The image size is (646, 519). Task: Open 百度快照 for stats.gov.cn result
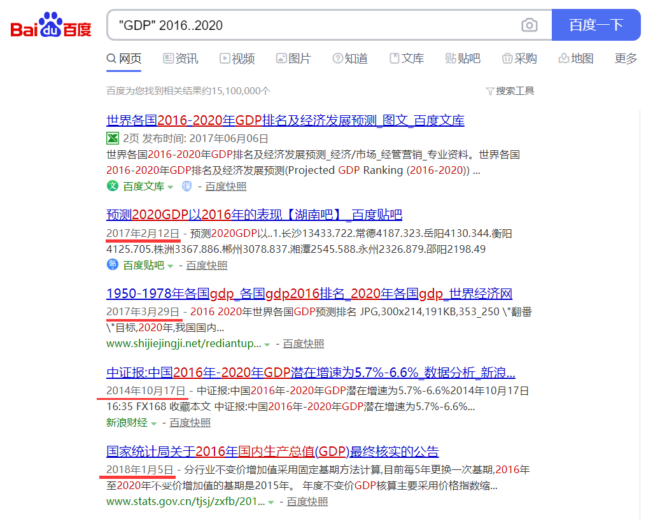[x=307, y=502]
